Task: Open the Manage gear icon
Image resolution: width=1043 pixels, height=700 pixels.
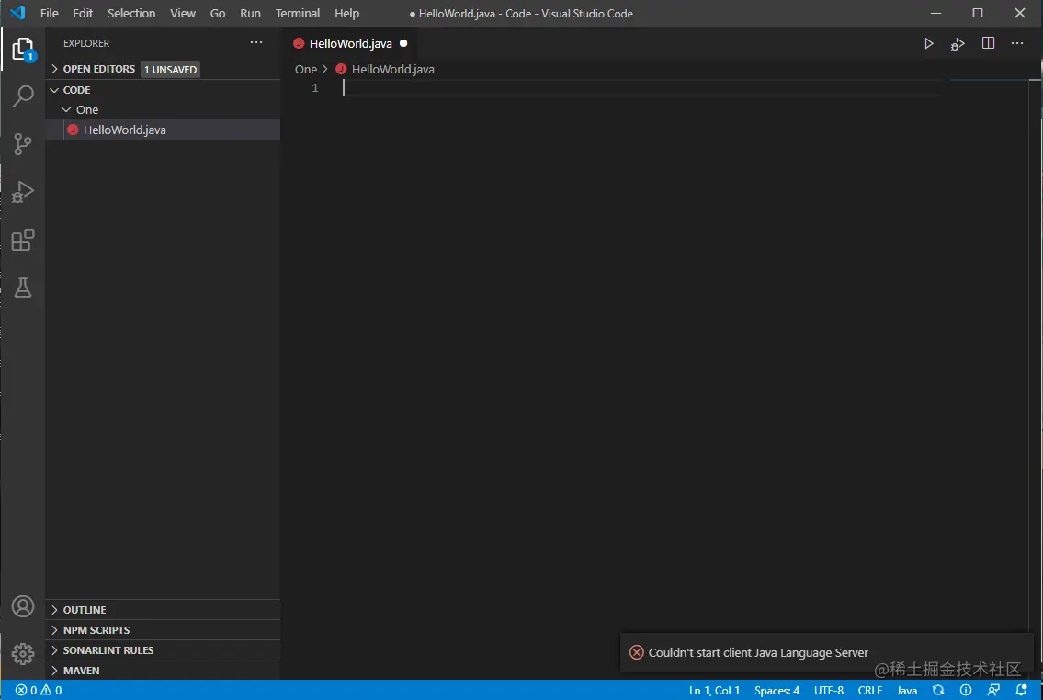Action: [x=23, y=654]
